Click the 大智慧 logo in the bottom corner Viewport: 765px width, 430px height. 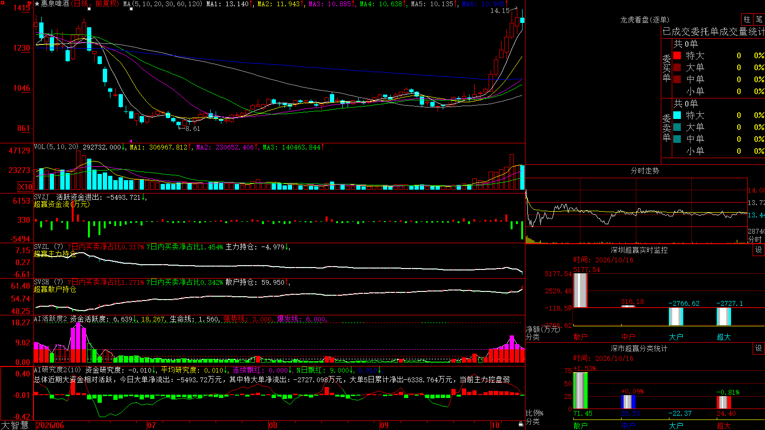point(15,425)
